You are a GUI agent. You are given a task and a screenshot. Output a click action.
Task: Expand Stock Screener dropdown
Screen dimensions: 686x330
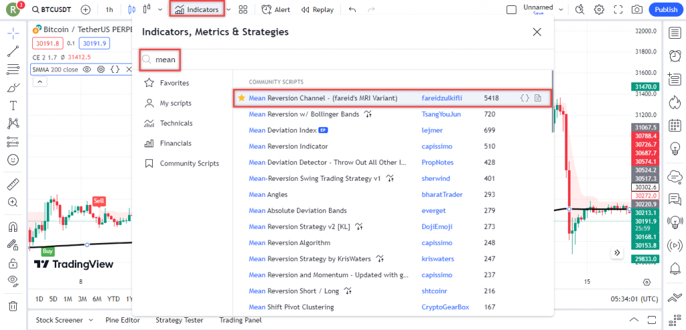[x=90, y=320]
